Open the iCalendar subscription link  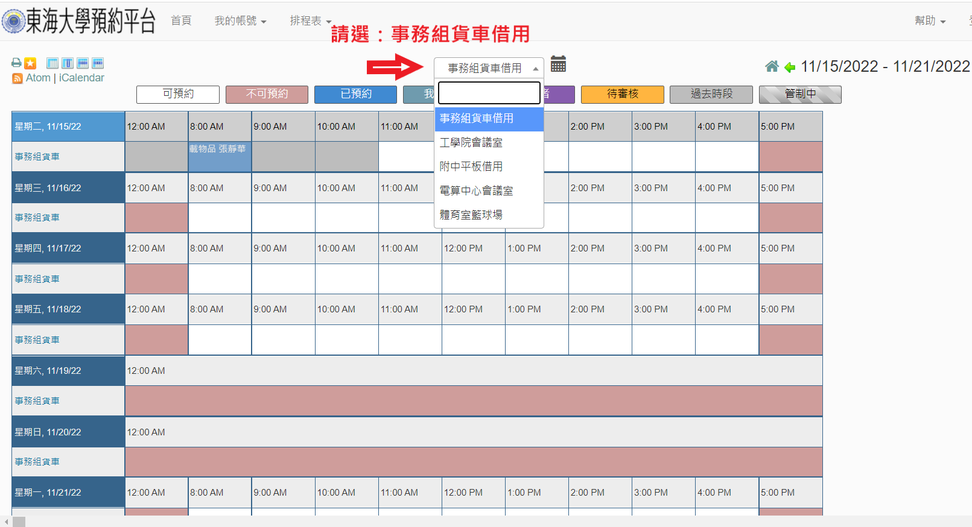(81, 78)
